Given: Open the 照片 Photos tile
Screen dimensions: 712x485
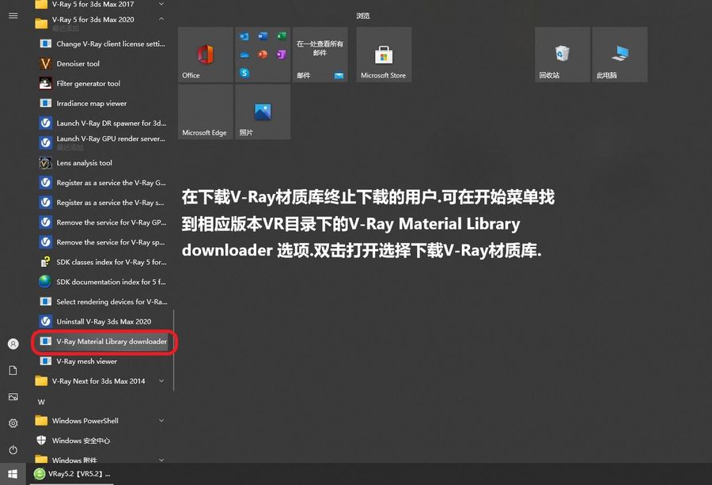Looking at the screenshot, I should click(263, 112).
